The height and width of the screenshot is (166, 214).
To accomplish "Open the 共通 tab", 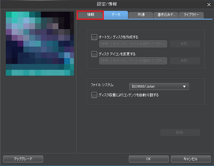I will tap(141, 15).
